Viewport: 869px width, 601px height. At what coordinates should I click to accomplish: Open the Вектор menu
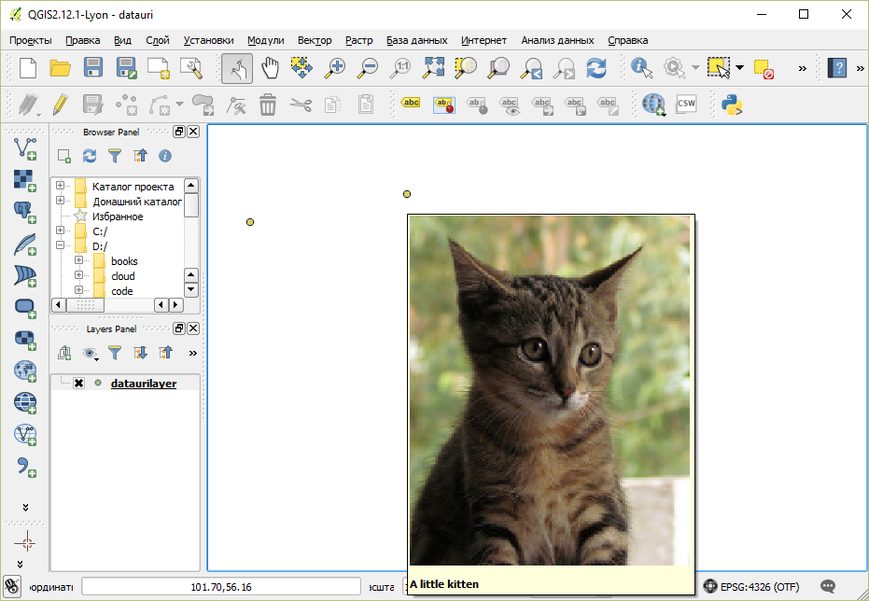point(315,40)
